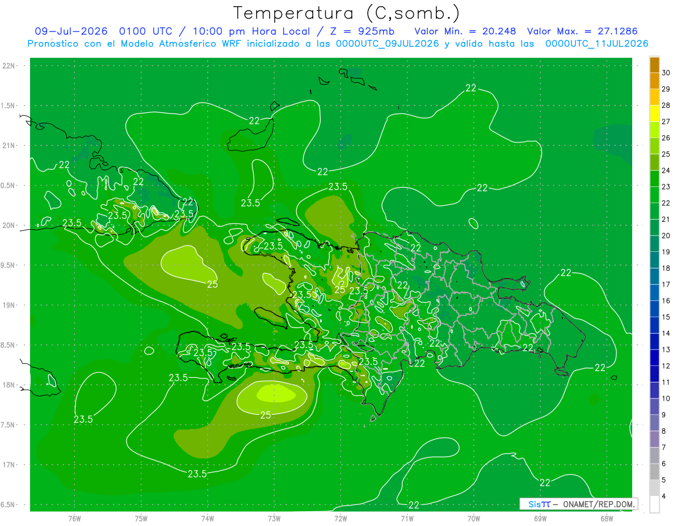Viewport: 681px width, 526px height.
Task: Click the "0000UTC_09JUL2026" initialization time text
Action: coord(387,44)
